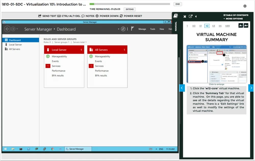Jump to manual page 43
The image size is (255, 161).
pyautogui.click(x=213, y=26)
